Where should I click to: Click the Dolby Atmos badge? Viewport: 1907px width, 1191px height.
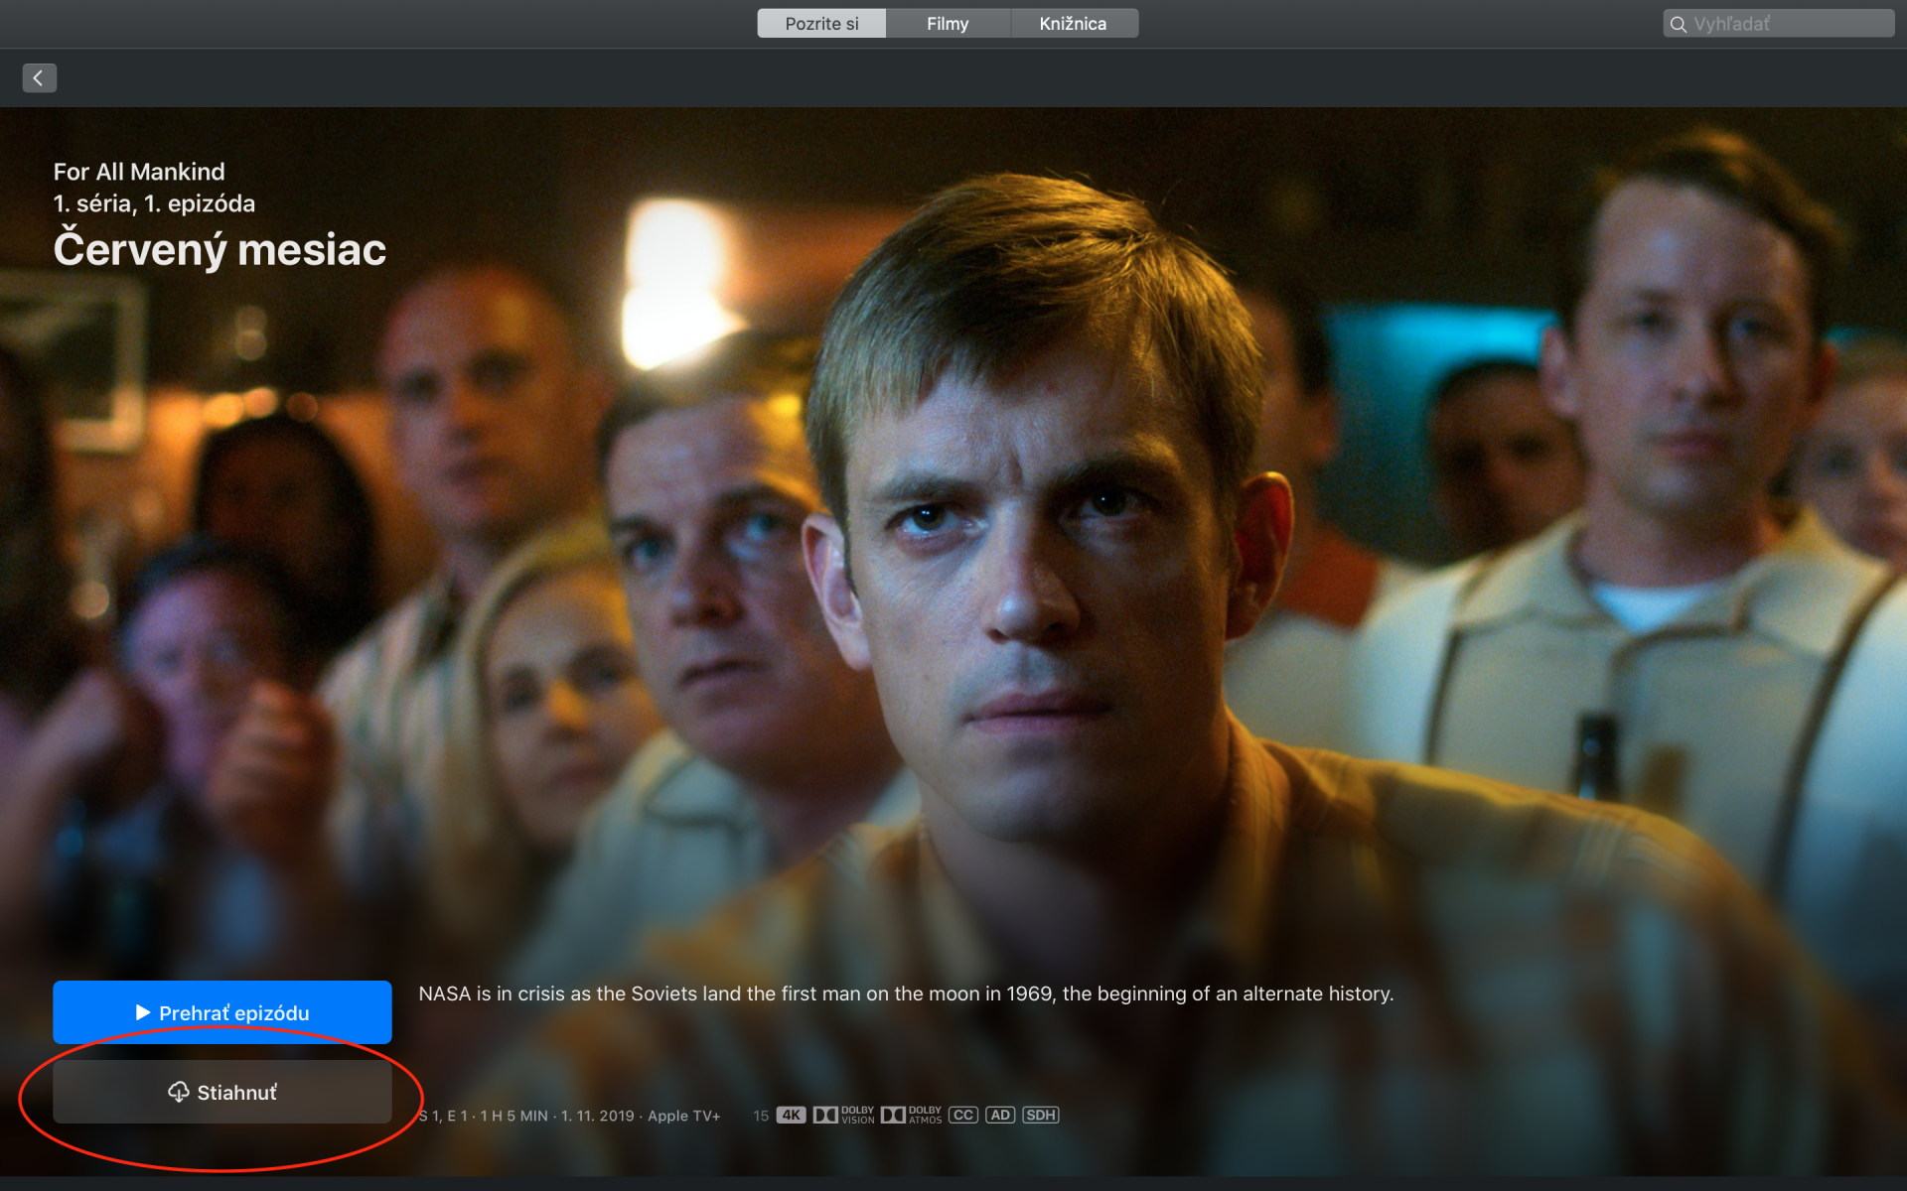coord(911,1115)
